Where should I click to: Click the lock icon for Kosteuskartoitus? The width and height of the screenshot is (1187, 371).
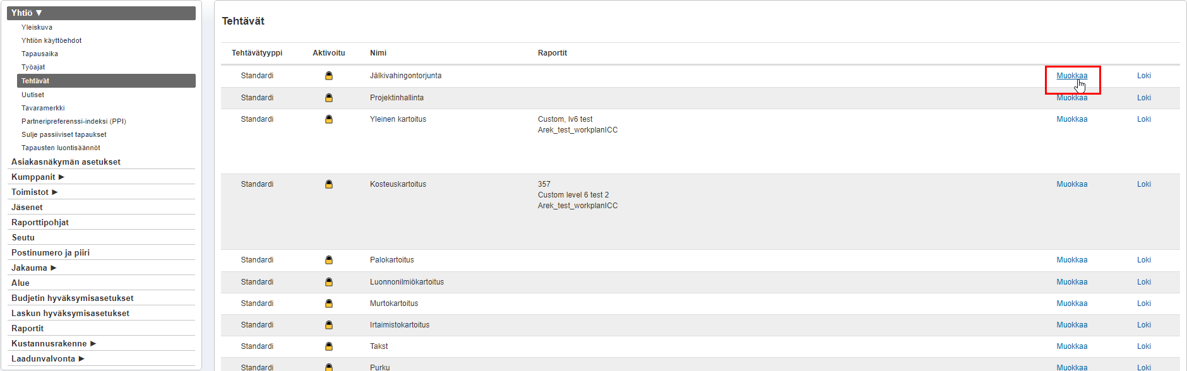pos(329,184)
